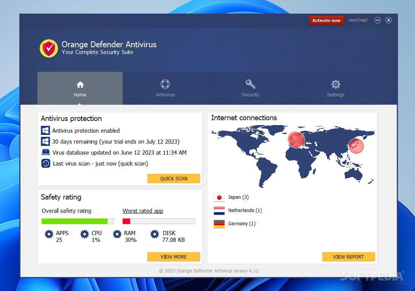Click the DISK 77.08 KB value
415x291 pixels.
click(173, 240)
